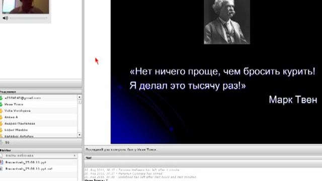Open the webinar files dropdown

coord(39,155)
